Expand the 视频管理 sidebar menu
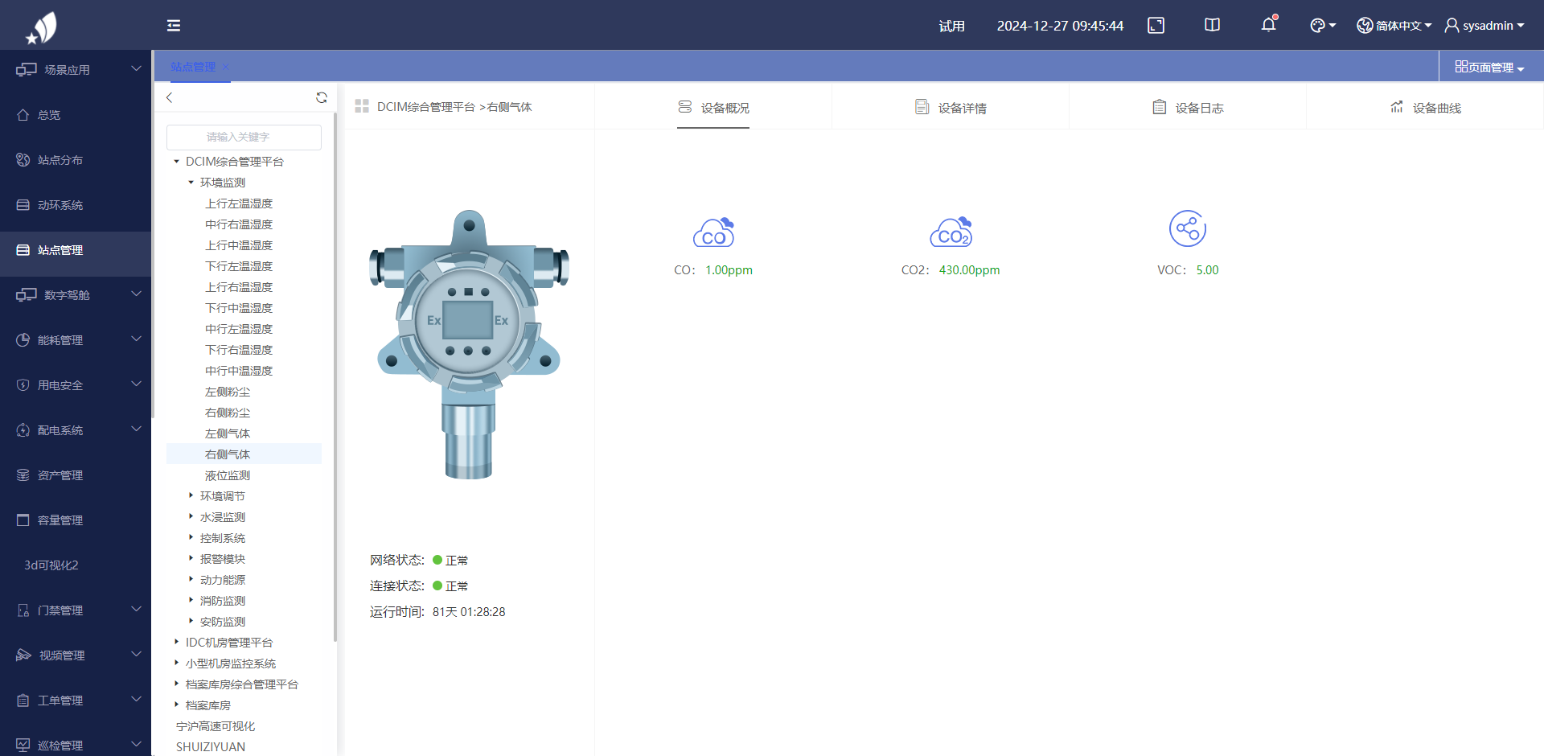The image size is (1544, 756). pos(76,655)
